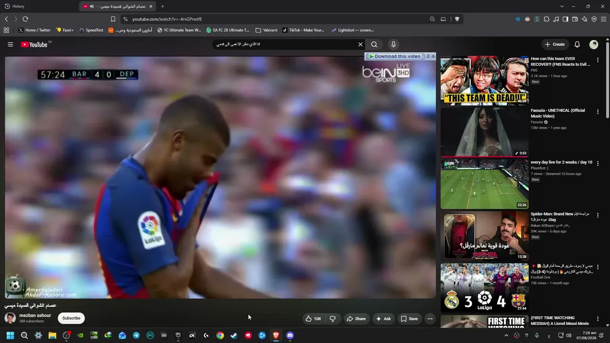Image resolution: width=610 pixels, height=343 pixels.
Task: Open media control music note icon
Action: [x=556, y=19]
